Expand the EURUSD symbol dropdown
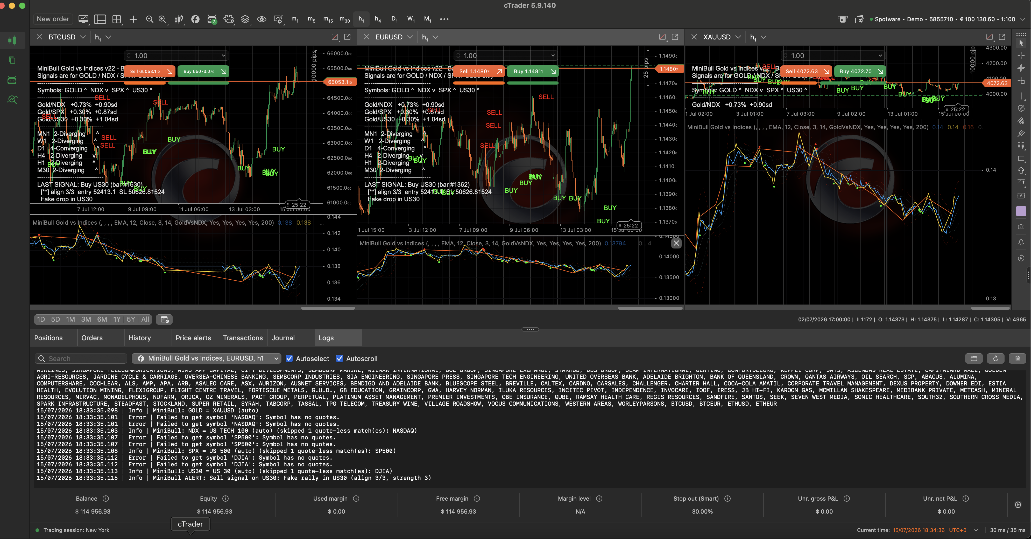Viewport: 1031px width, 539px height. click(x=410, y=37)
